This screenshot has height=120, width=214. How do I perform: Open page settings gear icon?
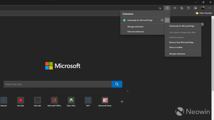tap(202, 24)
